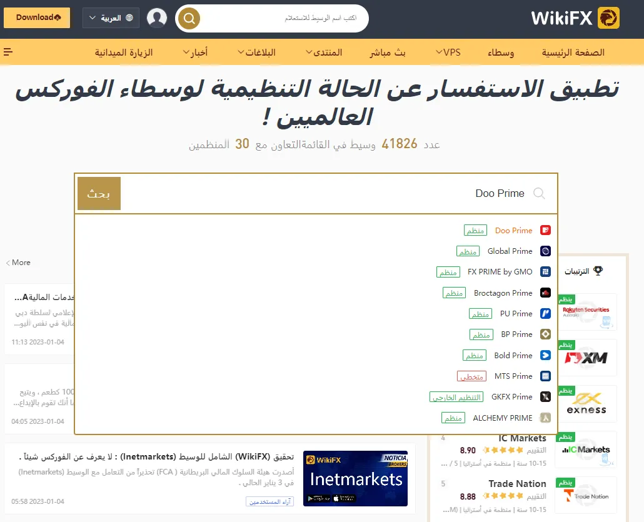Open the Rakuten Securities broker card
The width and height of the screenshot is (644, 522).
click(x=586, y=312)
